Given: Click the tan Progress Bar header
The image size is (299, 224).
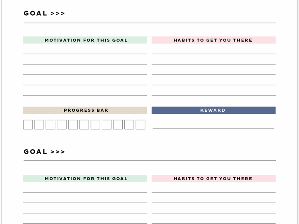Looking at the screenshot, I should [x=85, y=110].
